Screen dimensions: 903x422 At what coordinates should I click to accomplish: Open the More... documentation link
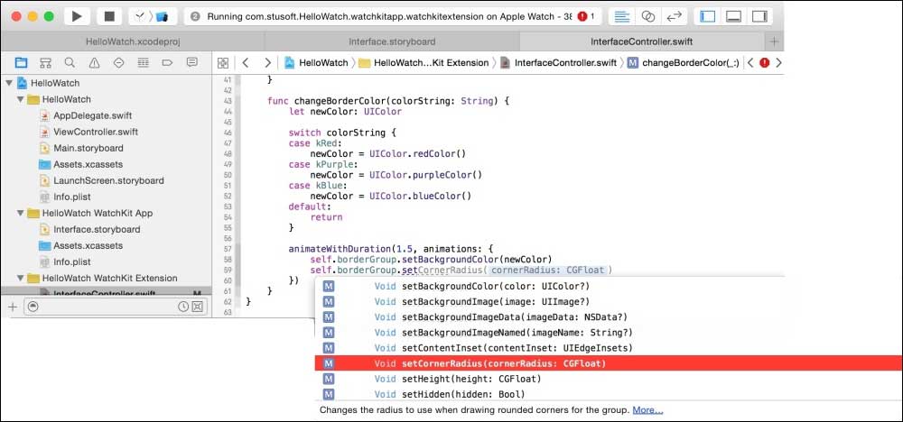click(647, 409)
